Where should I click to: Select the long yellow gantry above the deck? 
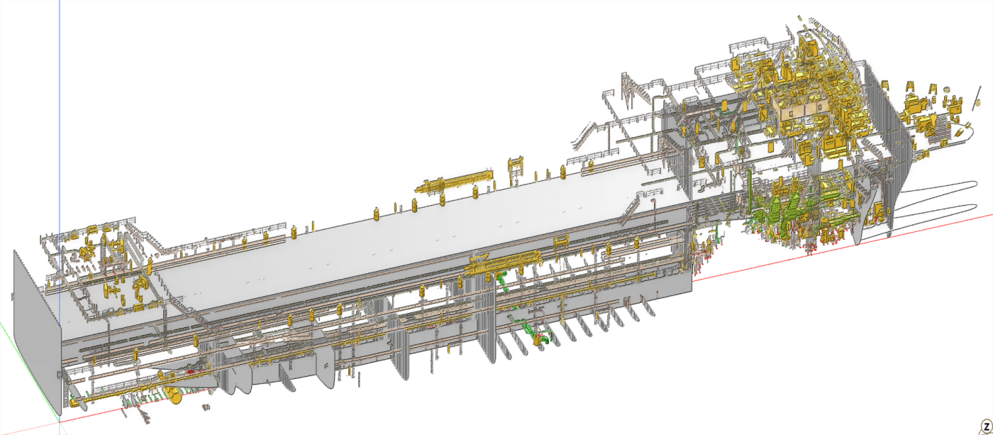coord(455,182)
